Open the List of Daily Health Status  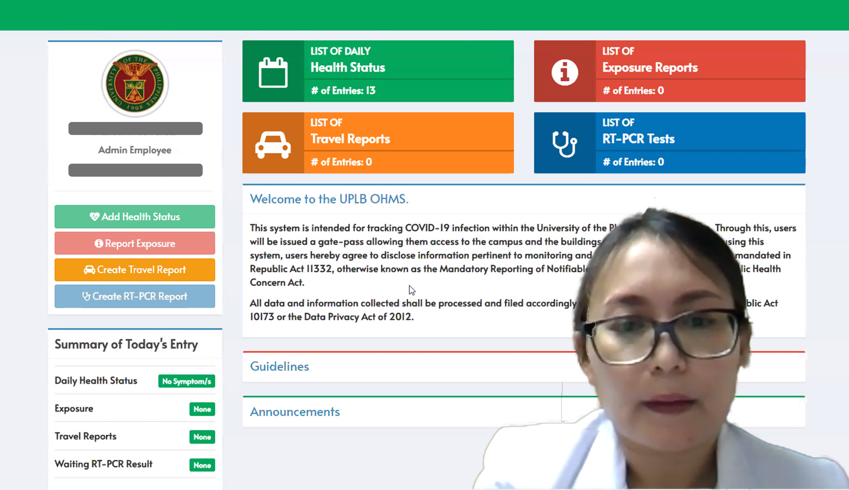378,71
